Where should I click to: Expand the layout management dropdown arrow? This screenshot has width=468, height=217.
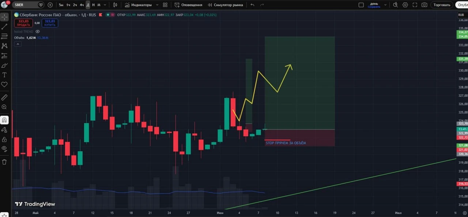[x=386, y=5]
